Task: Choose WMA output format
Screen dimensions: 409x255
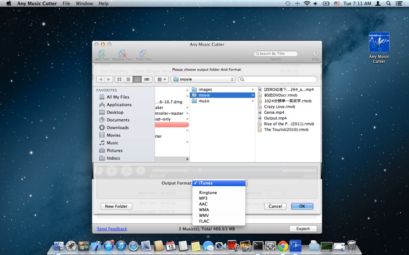Action: coord(219,210)
